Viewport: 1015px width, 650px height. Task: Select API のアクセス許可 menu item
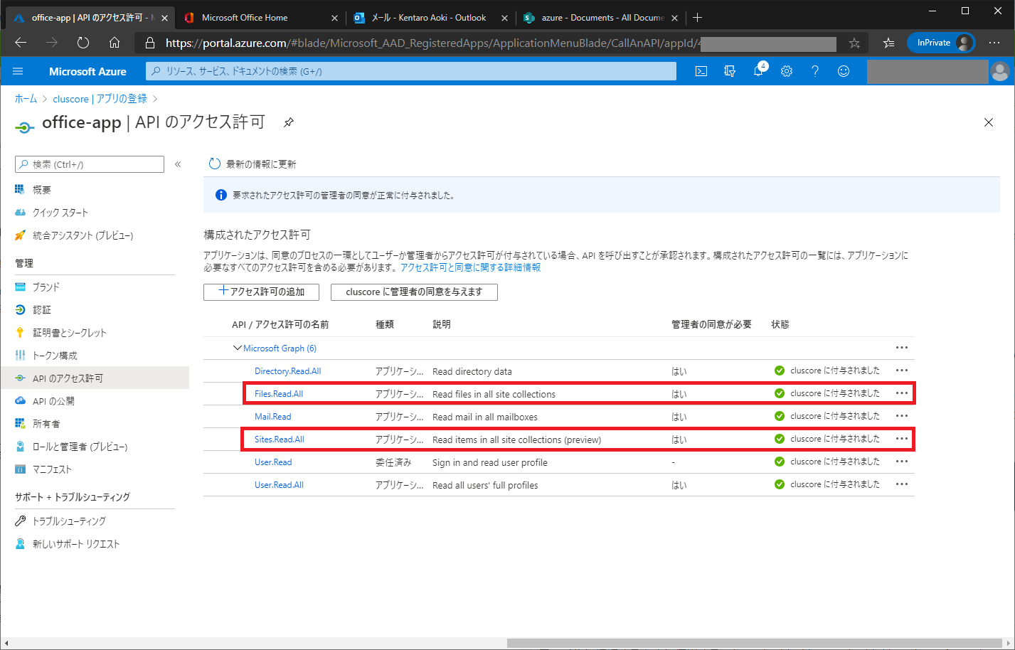(x=95, y=378)
